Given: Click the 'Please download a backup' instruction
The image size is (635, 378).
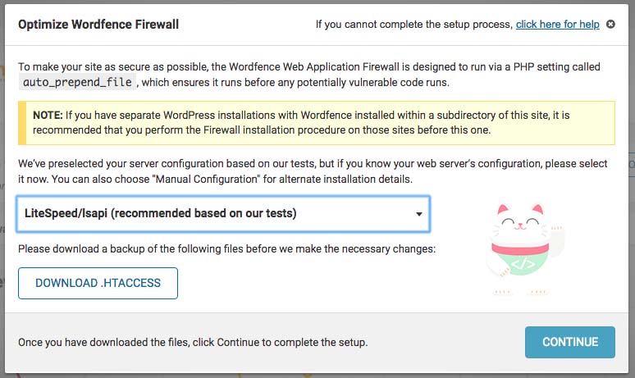Looking at the screenshot, I should [226, 248].
